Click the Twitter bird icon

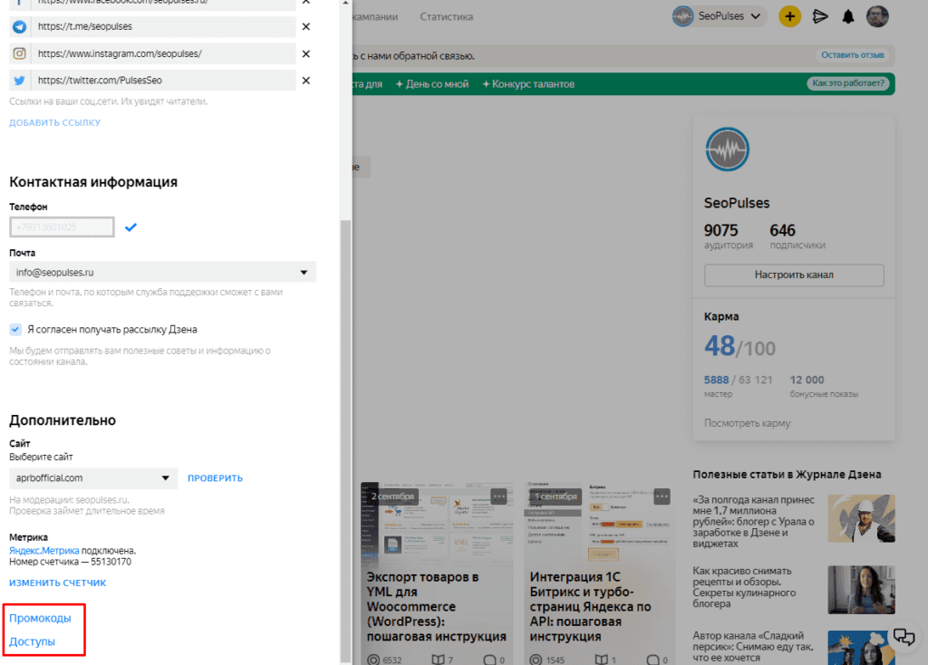(20, 81)
